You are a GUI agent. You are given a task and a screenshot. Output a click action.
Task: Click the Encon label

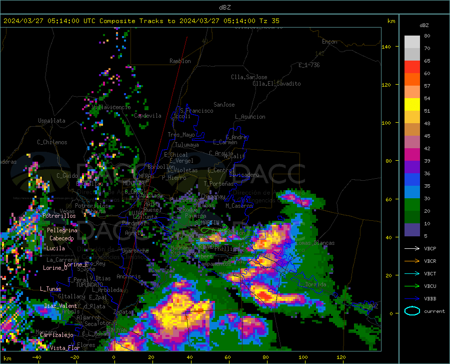tap(329, 42)
